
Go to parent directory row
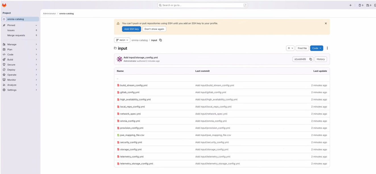click(x=222, y=78)
